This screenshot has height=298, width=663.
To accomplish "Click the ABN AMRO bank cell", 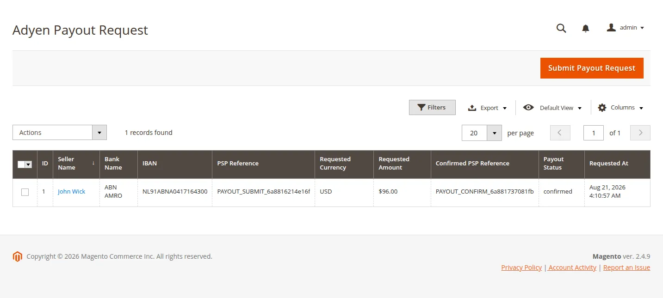I will [x=118, y=192].
